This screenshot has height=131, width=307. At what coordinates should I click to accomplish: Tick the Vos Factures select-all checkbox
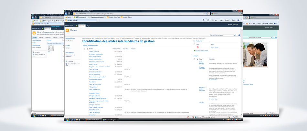(195, 44)
